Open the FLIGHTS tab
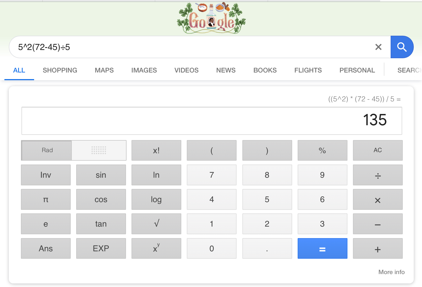The width and height of the screenshot is (422, 287). pos(308,70)
